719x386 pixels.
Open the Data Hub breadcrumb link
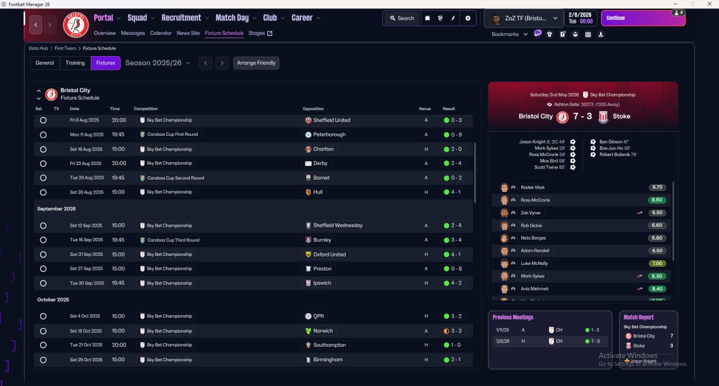pyautogui.click(x=39, y=48)
